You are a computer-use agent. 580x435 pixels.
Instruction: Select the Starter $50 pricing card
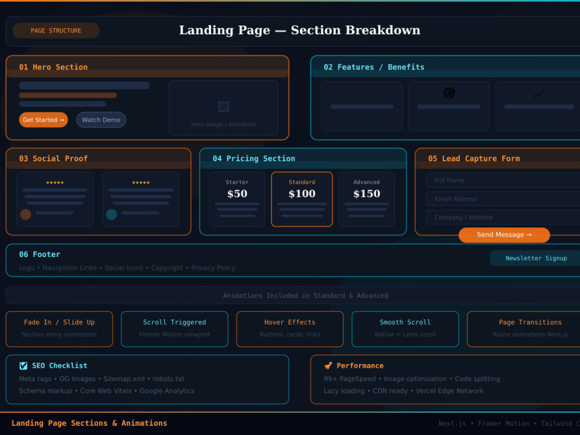click(237, 200)
